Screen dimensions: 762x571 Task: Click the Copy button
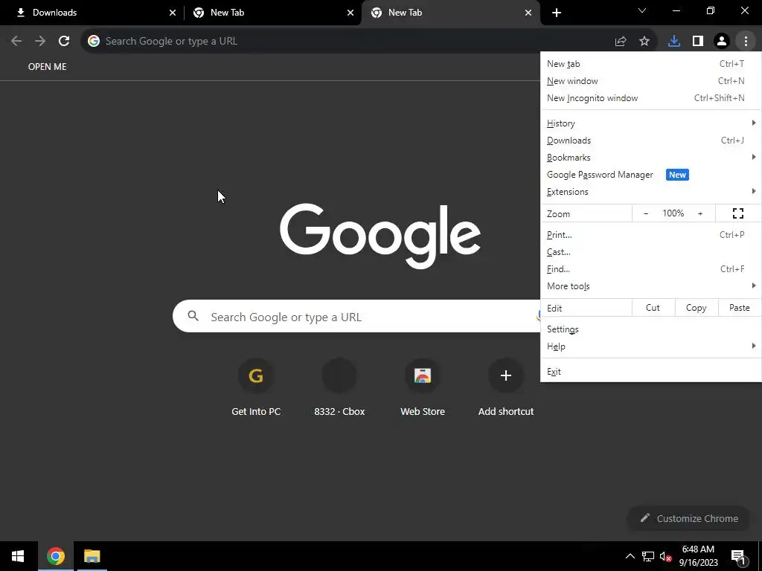click(x=696, y=308)
